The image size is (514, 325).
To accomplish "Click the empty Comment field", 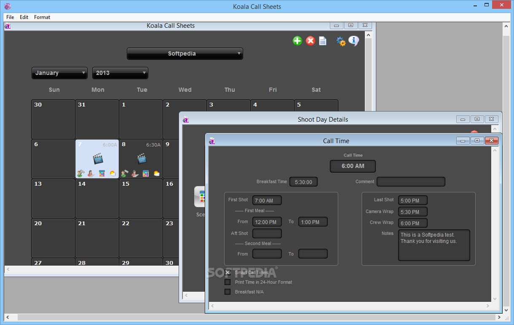I will [411, 182].
